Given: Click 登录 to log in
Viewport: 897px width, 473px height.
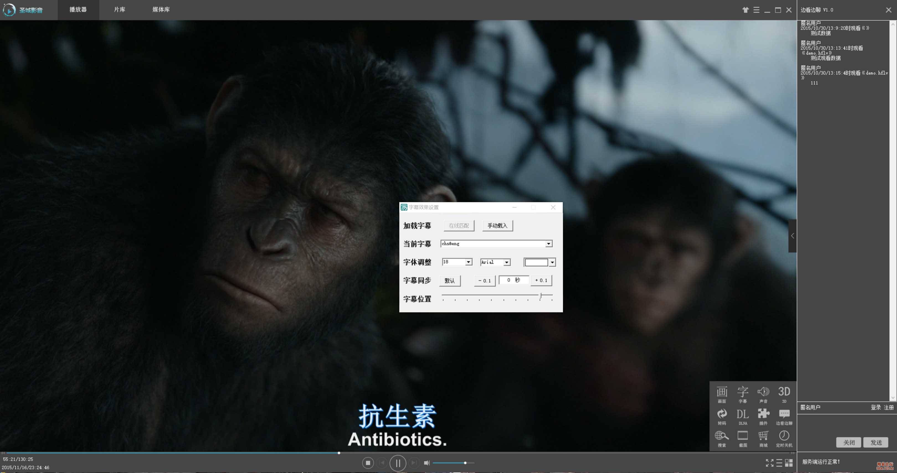Looking at the screenshot, I should click(875, 407).
